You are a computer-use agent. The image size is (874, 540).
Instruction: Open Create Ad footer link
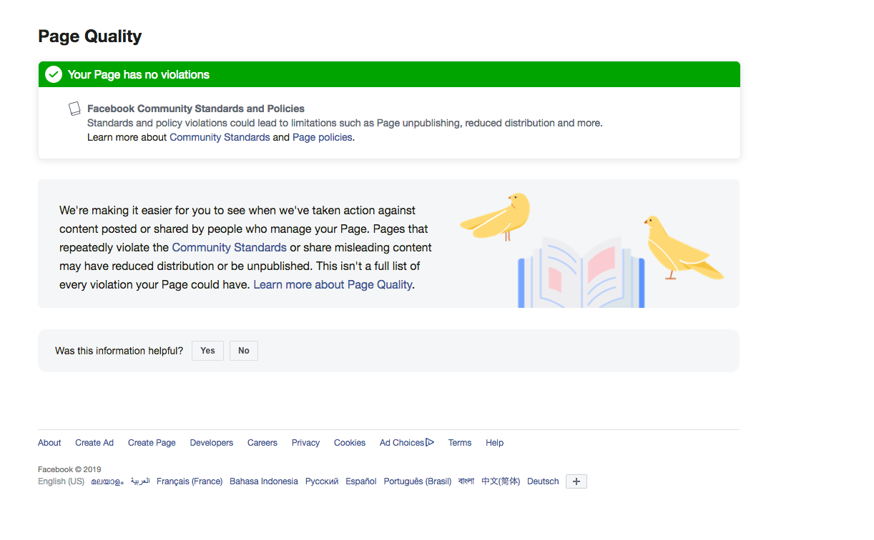pos(94,443)
